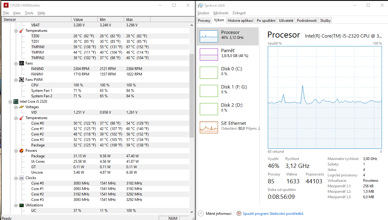Click scrollbar down arrow in HWMonitor
388x220 pixels.
pyautogui.click(x=192, y=212)
